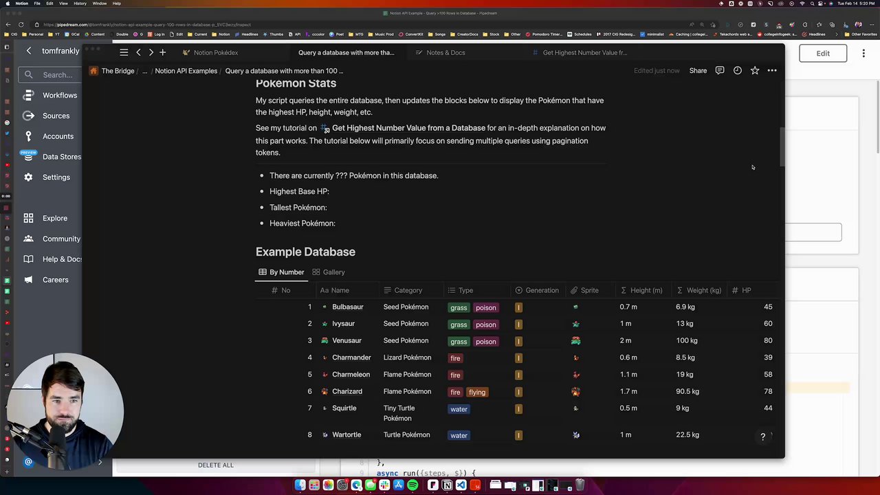The width and height of the screenshot is (880, 495).
Task: Click the Community people icon
Action: (28, 239)
